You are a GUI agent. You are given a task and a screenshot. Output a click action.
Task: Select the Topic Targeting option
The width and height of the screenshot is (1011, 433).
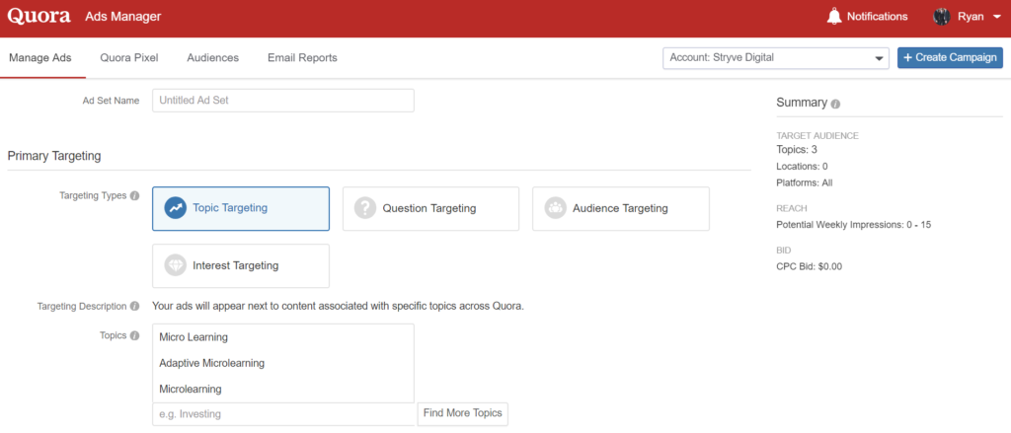click(241, 209)
